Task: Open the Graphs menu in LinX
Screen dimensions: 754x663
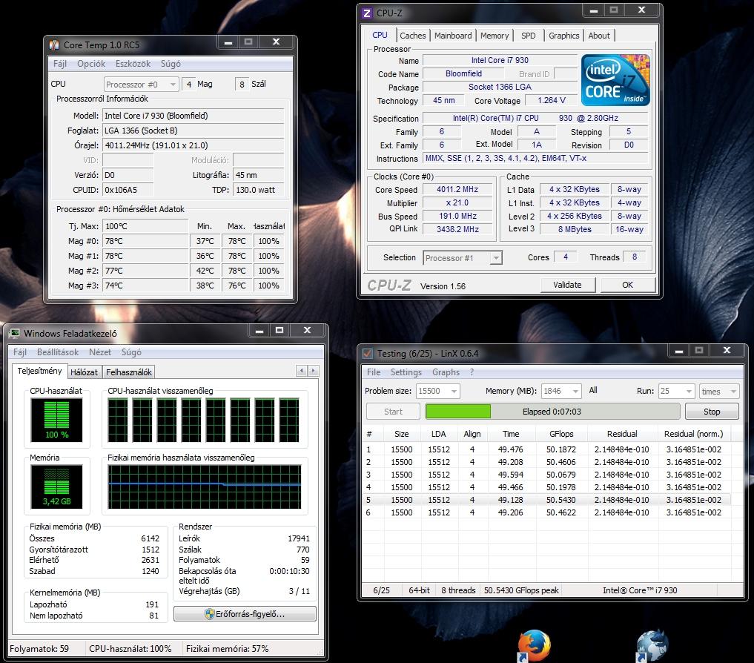Action: (x=446, y=372)
